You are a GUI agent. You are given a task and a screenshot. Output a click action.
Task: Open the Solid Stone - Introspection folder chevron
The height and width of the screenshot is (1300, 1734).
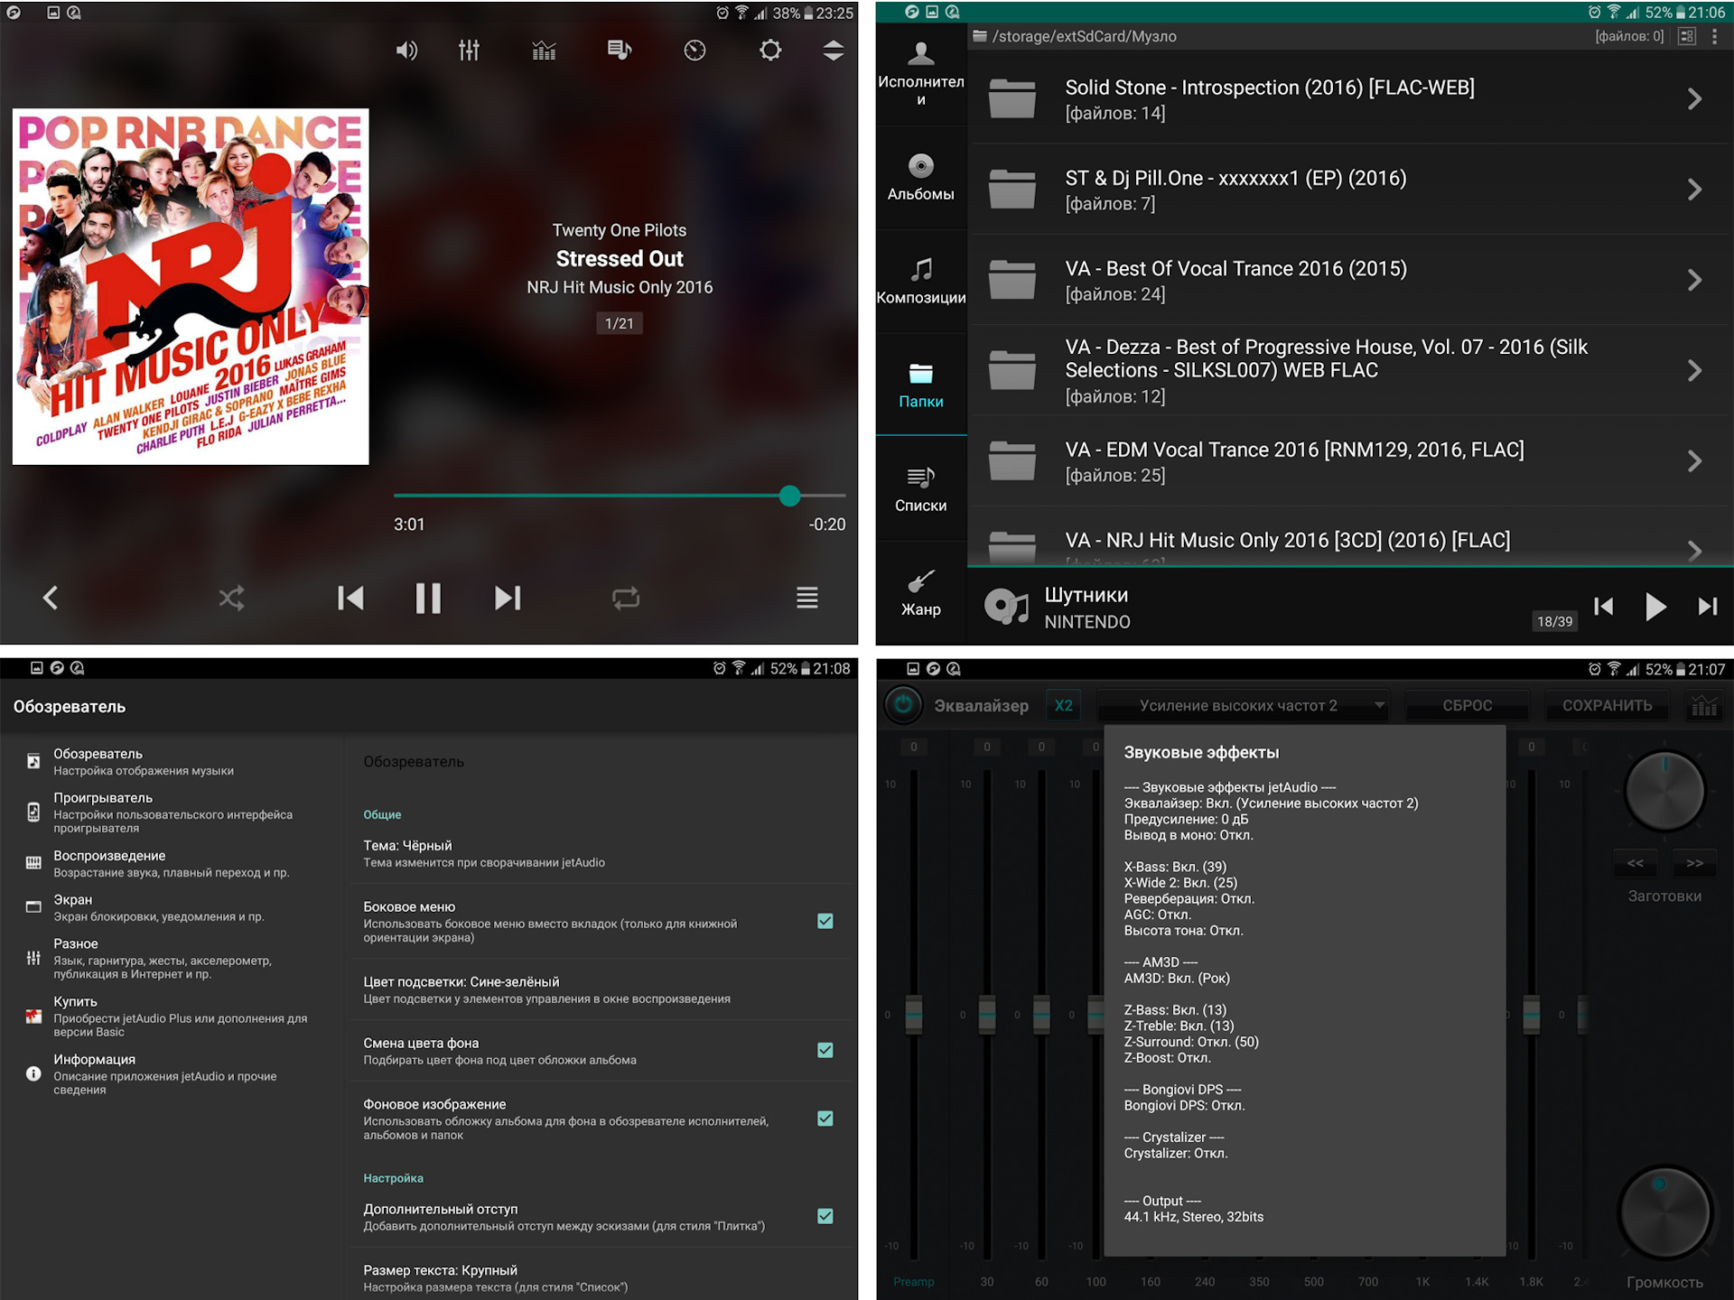[x=1695, y=98]
